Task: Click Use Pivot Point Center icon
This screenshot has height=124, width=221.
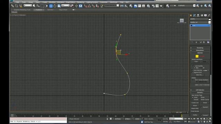Action: point(72,6)
